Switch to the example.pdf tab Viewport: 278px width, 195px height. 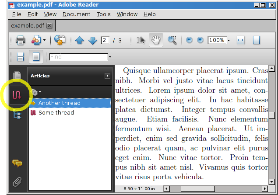(x=28, y=26)
